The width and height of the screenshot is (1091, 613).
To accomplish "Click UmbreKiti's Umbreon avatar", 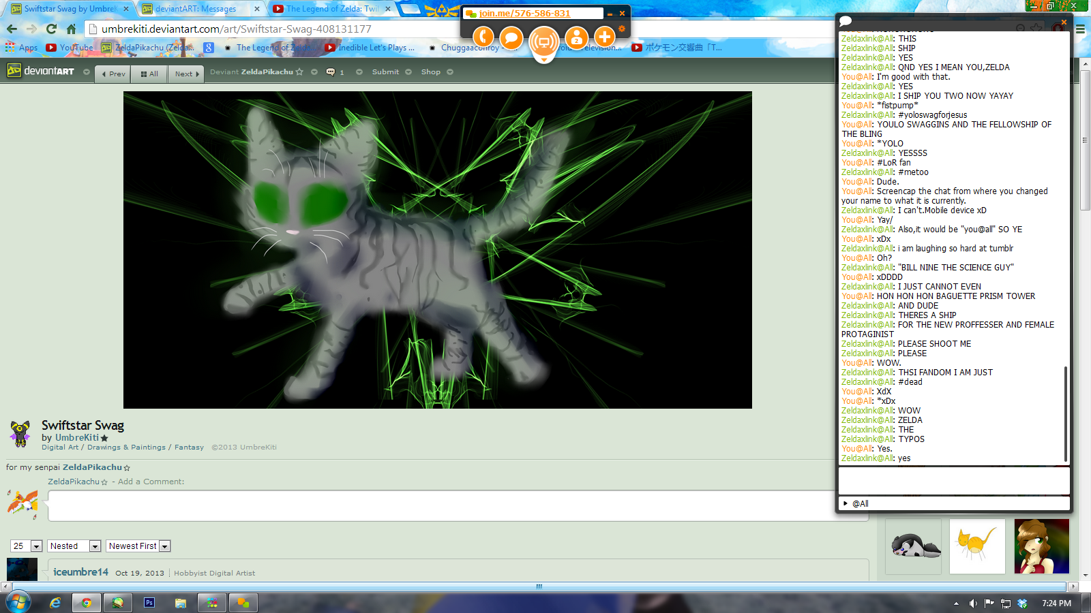I will (x=20, y=433).
